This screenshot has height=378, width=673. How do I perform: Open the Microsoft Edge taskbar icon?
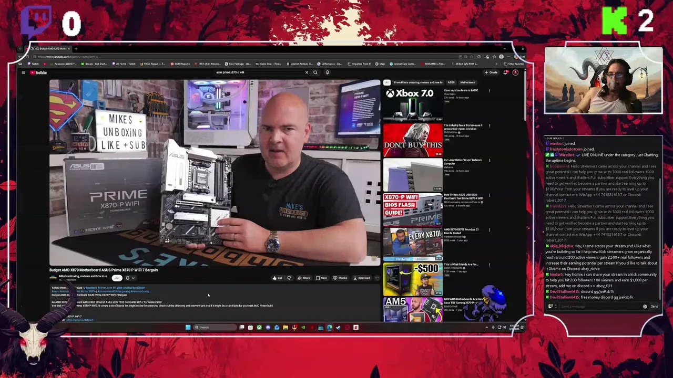click(x=329, y=327)
